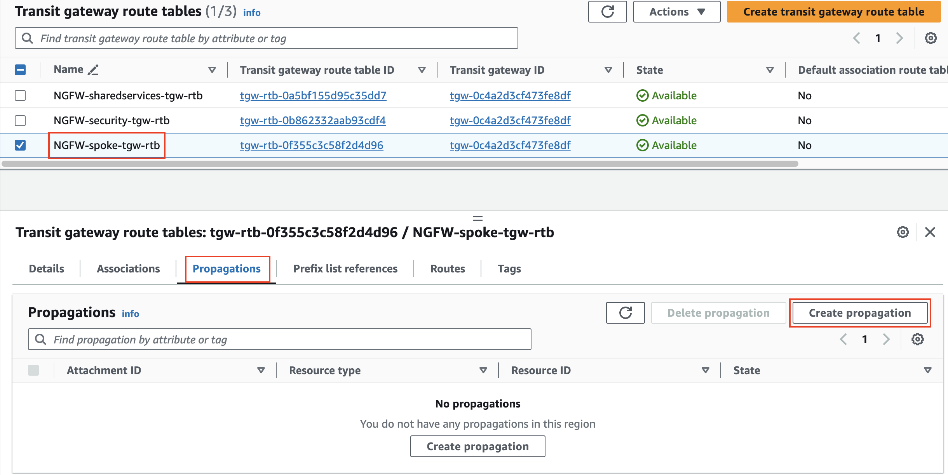Focus the Find transit gateway route table field
The height and width of the screenshot is (475, 948).
click(267, 38)
